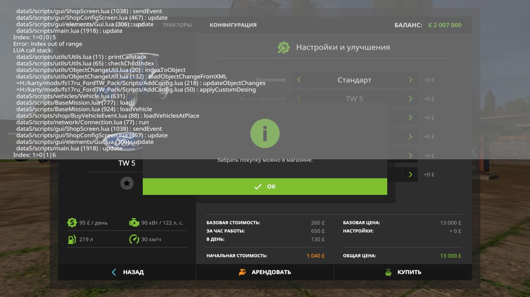Choose next engine in Выбор двигателя

point(410,99)
